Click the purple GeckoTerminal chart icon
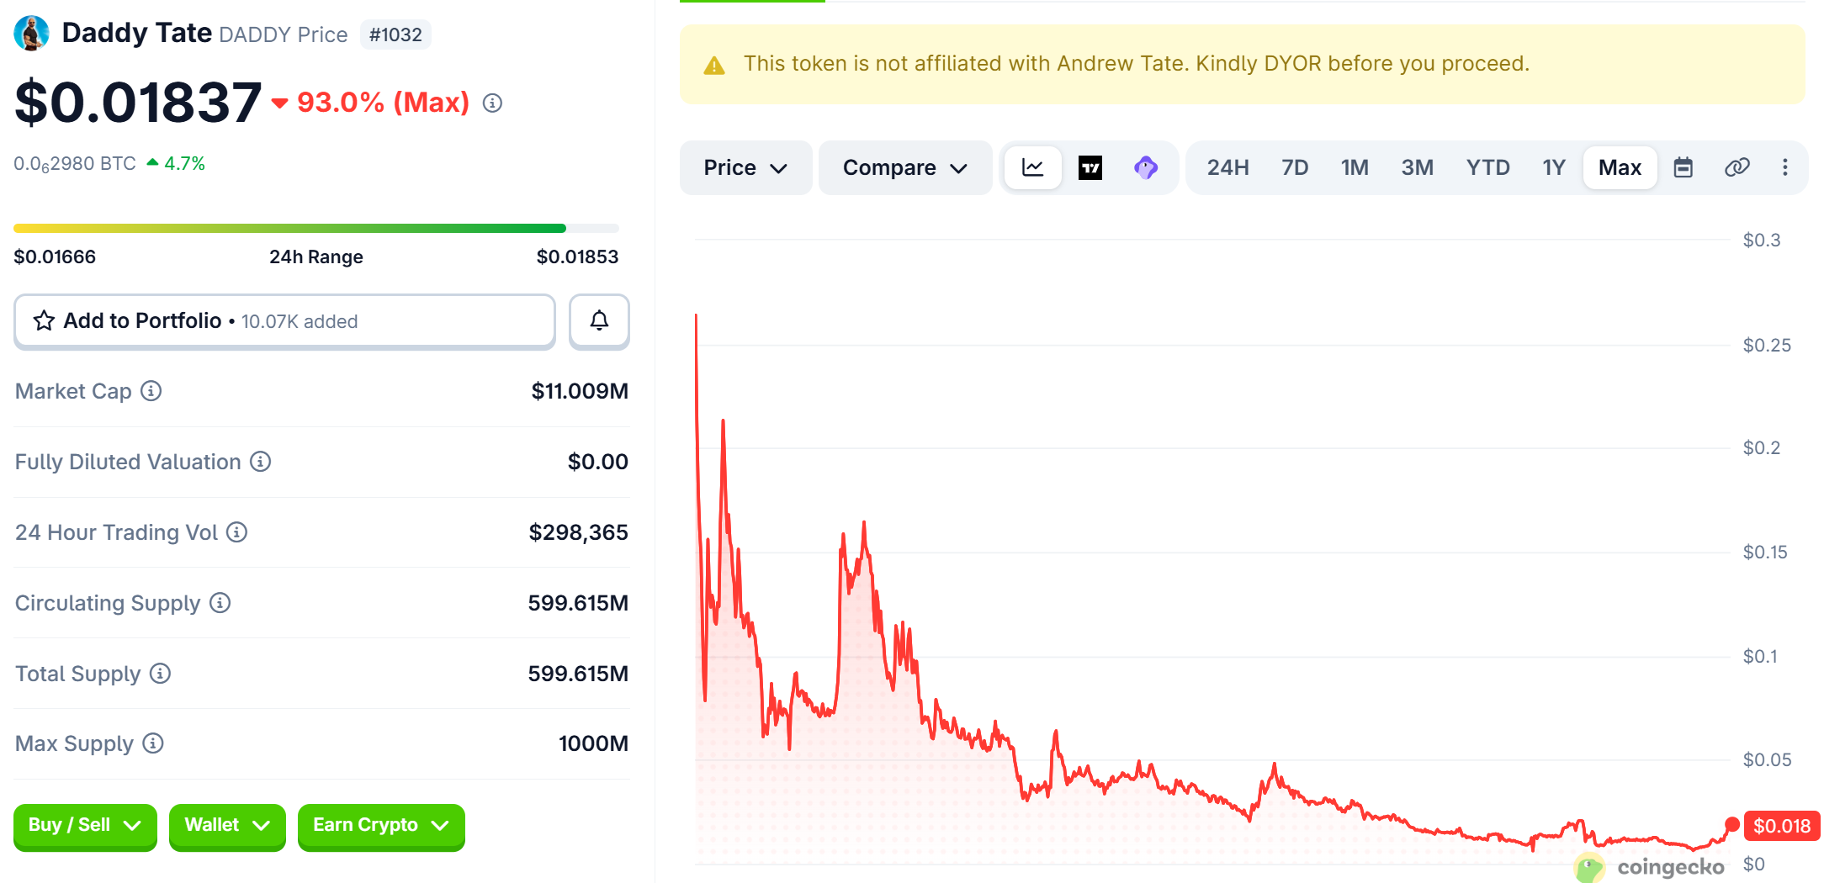Image resolution: width=1824 pixels, height=883 pixels. pyautogui.click(x=1146, y=167)
